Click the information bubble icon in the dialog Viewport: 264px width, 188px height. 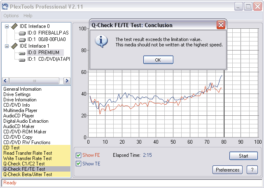(x=101, y=41)
